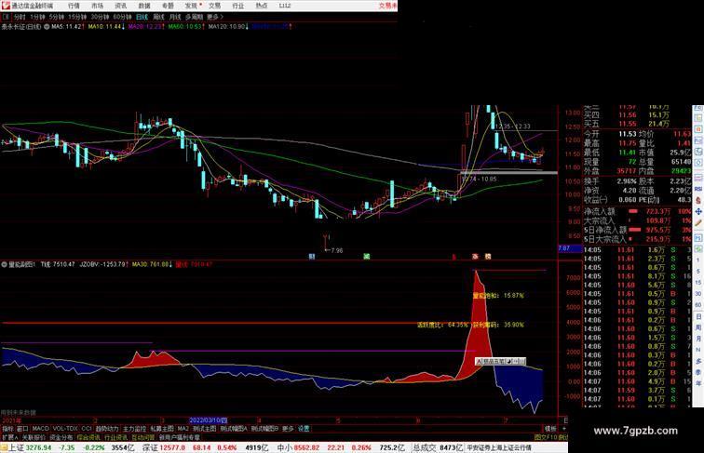Screen dimensions: 704x453
Task: Click the round icon beside 量能副图 indicator name
Action: pyautogui.click(x=4, y=264)
